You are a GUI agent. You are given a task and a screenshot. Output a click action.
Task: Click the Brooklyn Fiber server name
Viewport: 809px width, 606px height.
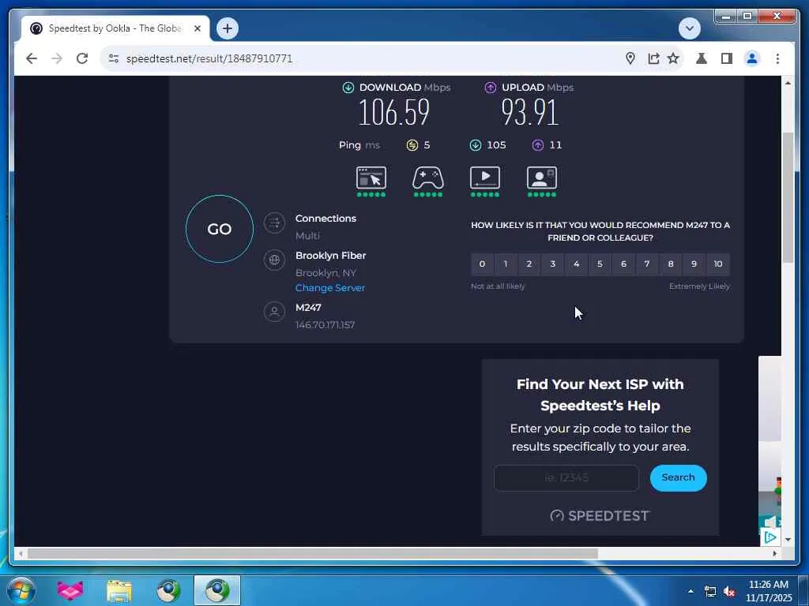(x=331, y=256)
